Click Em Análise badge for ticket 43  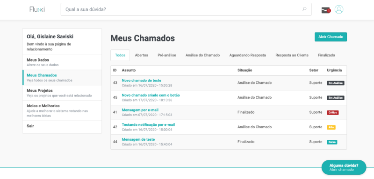335,83
